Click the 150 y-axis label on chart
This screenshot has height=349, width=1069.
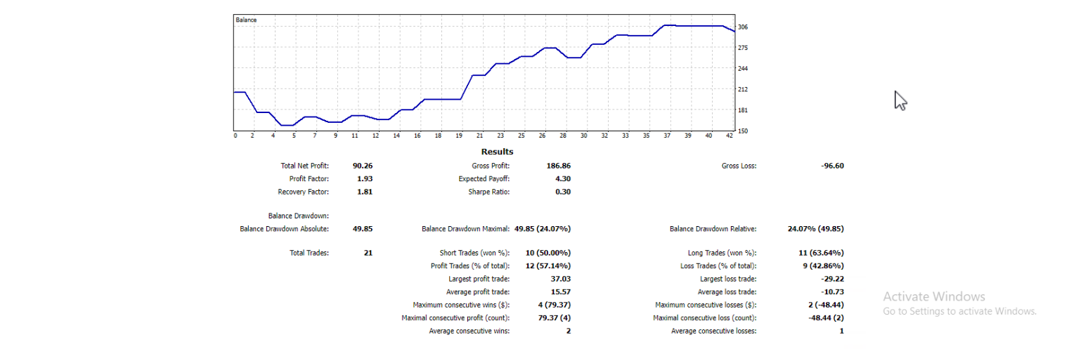tap(743, 131)
